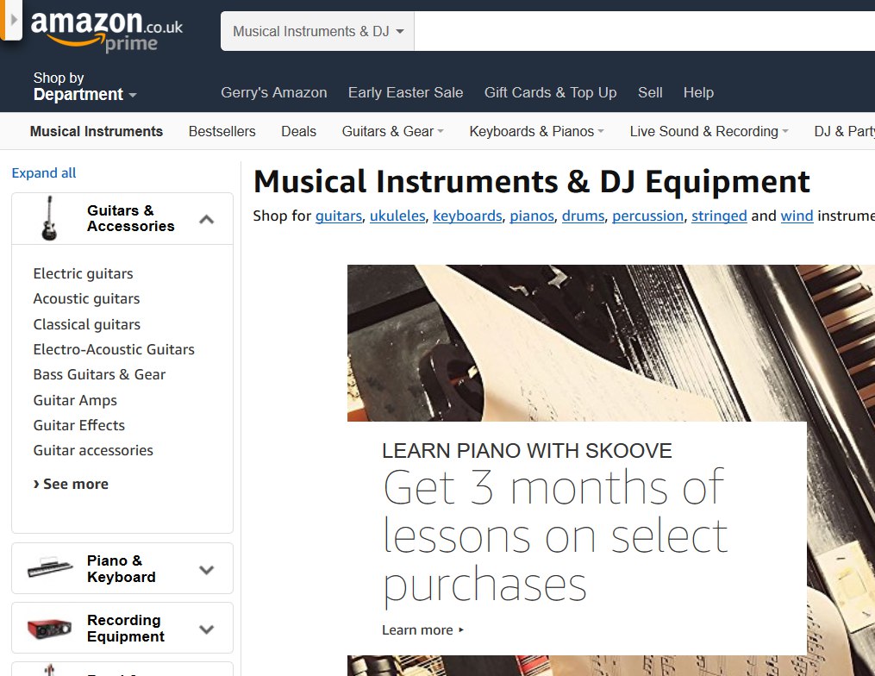Select the Musical Instruments nav tab
The image size is (875, 676).
tap(97, 131)
